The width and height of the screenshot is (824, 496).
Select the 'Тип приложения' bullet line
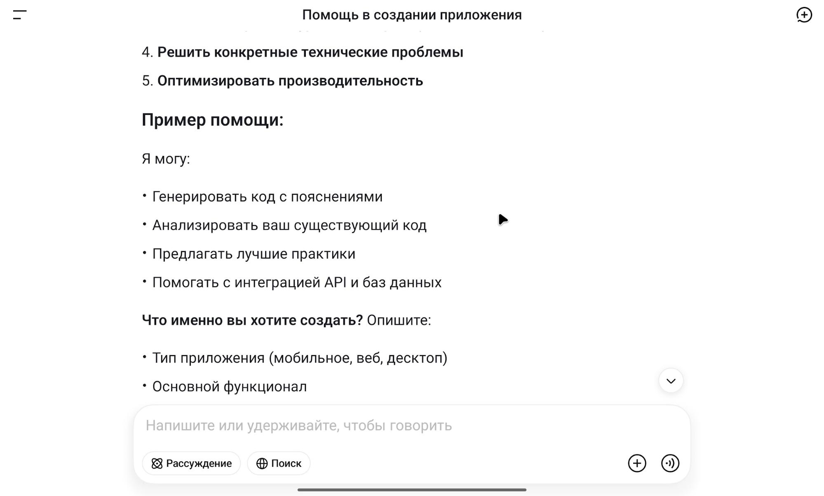coord(299,358)
